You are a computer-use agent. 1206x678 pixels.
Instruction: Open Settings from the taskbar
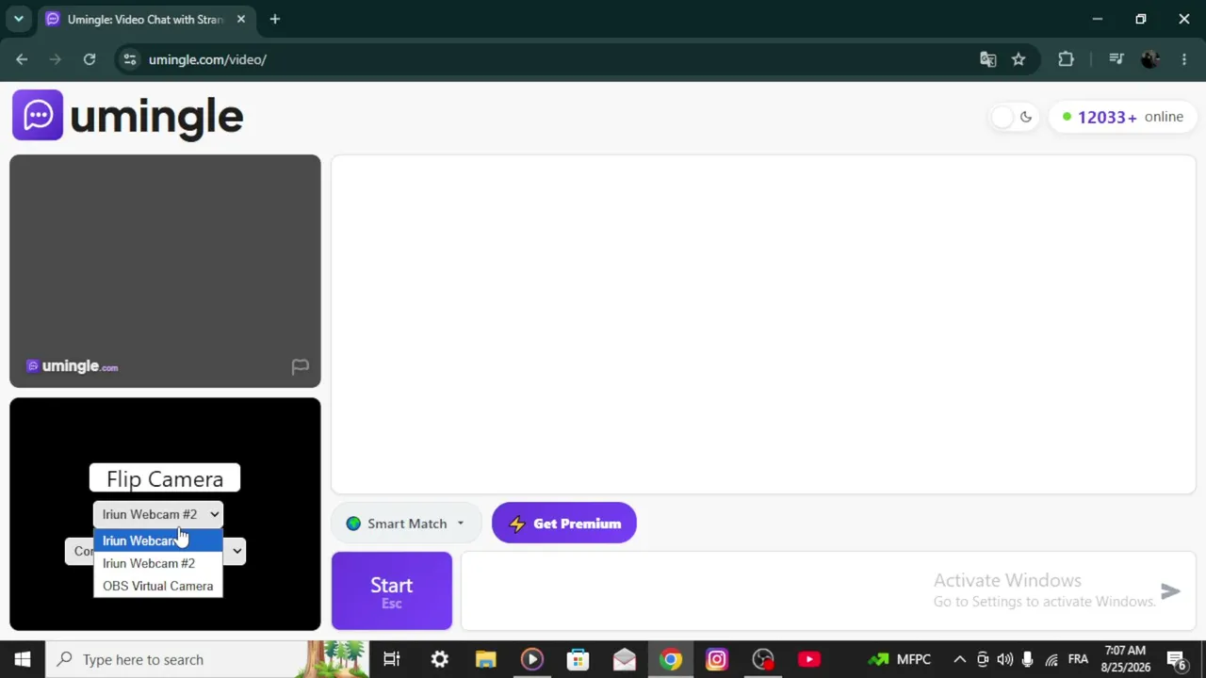point(439,659)
